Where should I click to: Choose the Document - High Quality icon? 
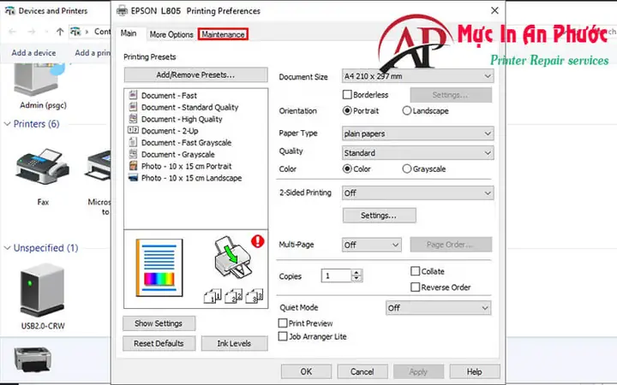pyautogui.click(x=133, y=119)
